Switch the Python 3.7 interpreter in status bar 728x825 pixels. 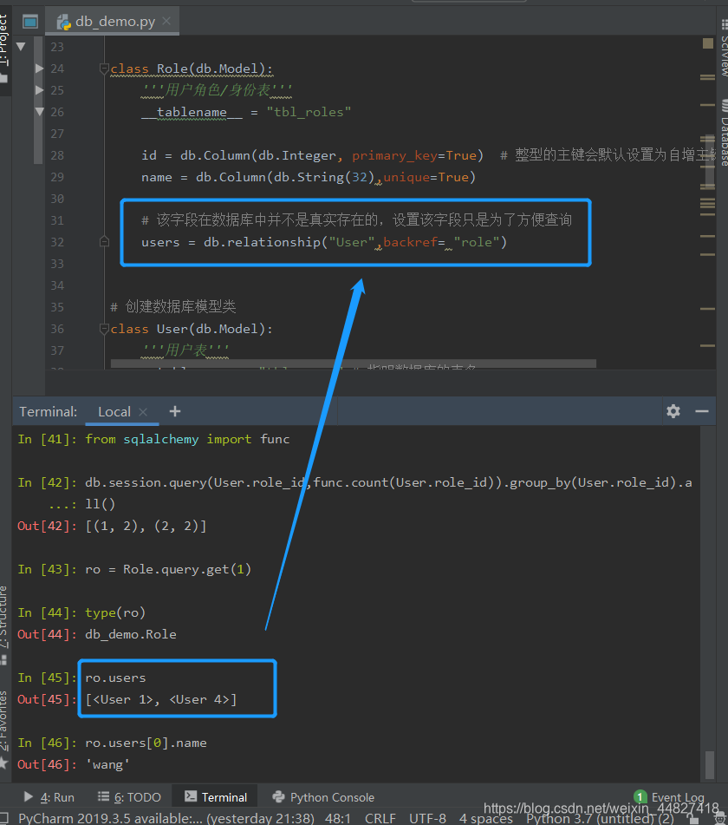point(600,819)
